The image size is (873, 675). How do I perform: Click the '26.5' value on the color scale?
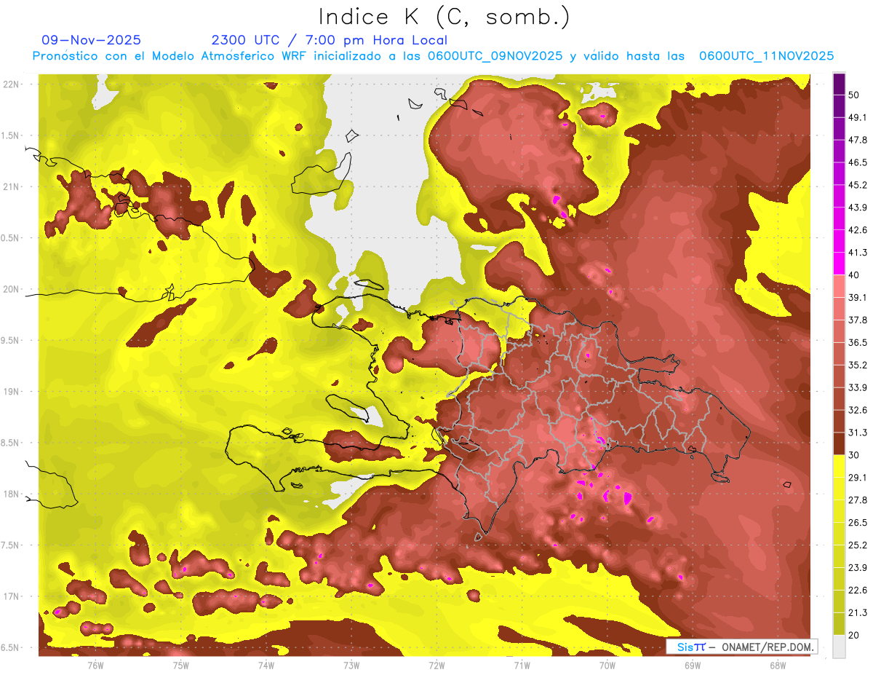857,522
